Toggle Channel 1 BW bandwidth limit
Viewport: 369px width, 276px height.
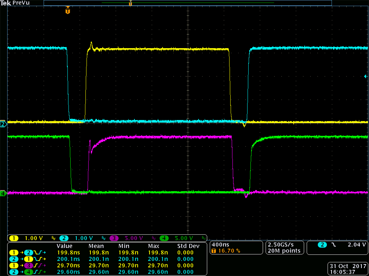pos(53,238)
